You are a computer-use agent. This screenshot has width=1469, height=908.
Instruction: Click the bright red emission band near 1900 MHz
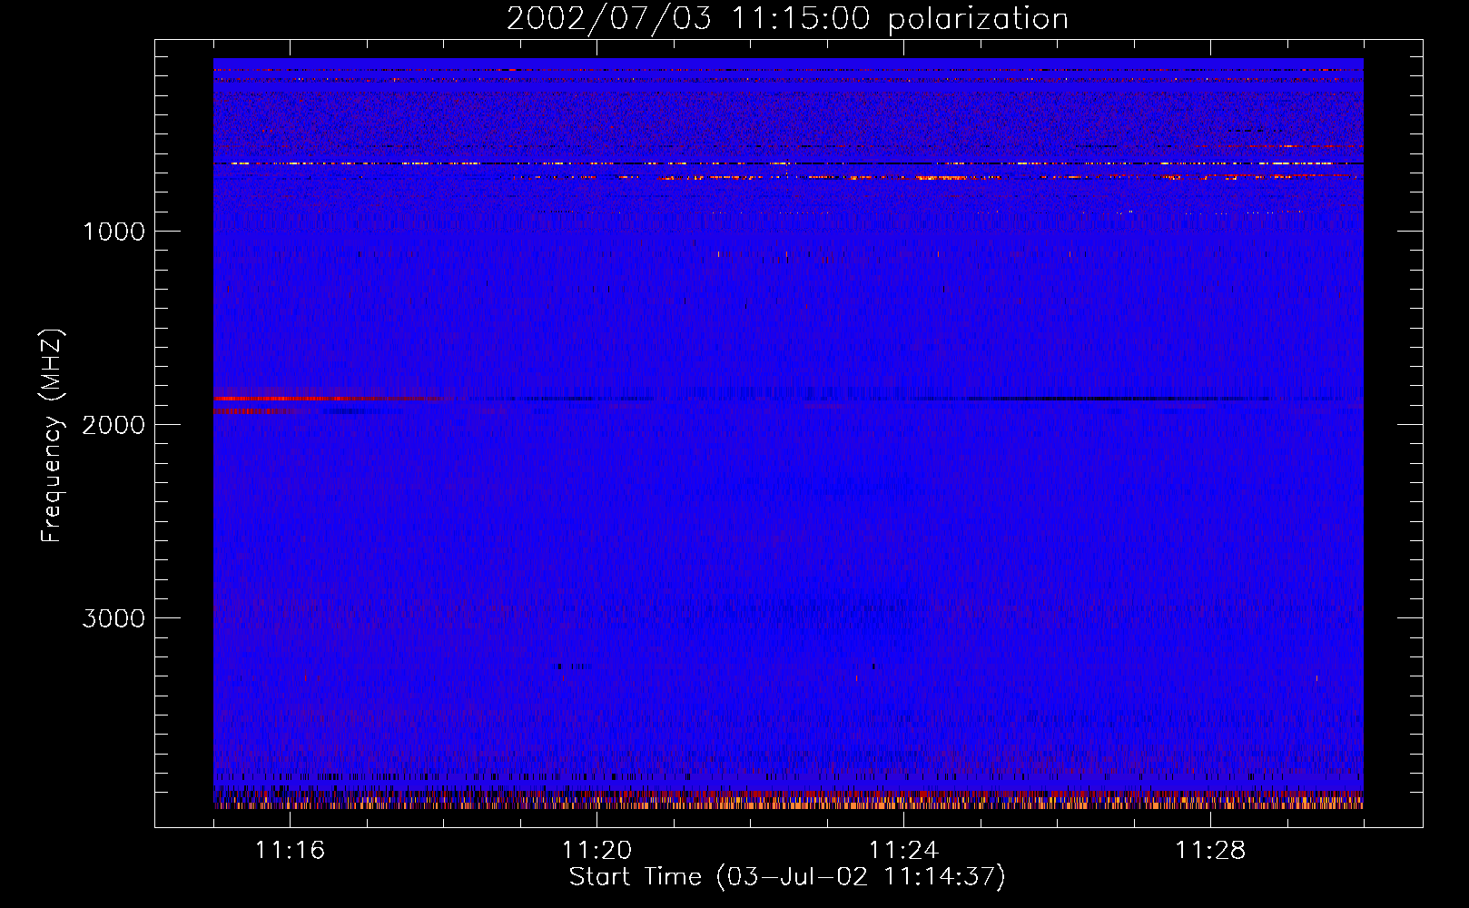(x=331, y=399)
